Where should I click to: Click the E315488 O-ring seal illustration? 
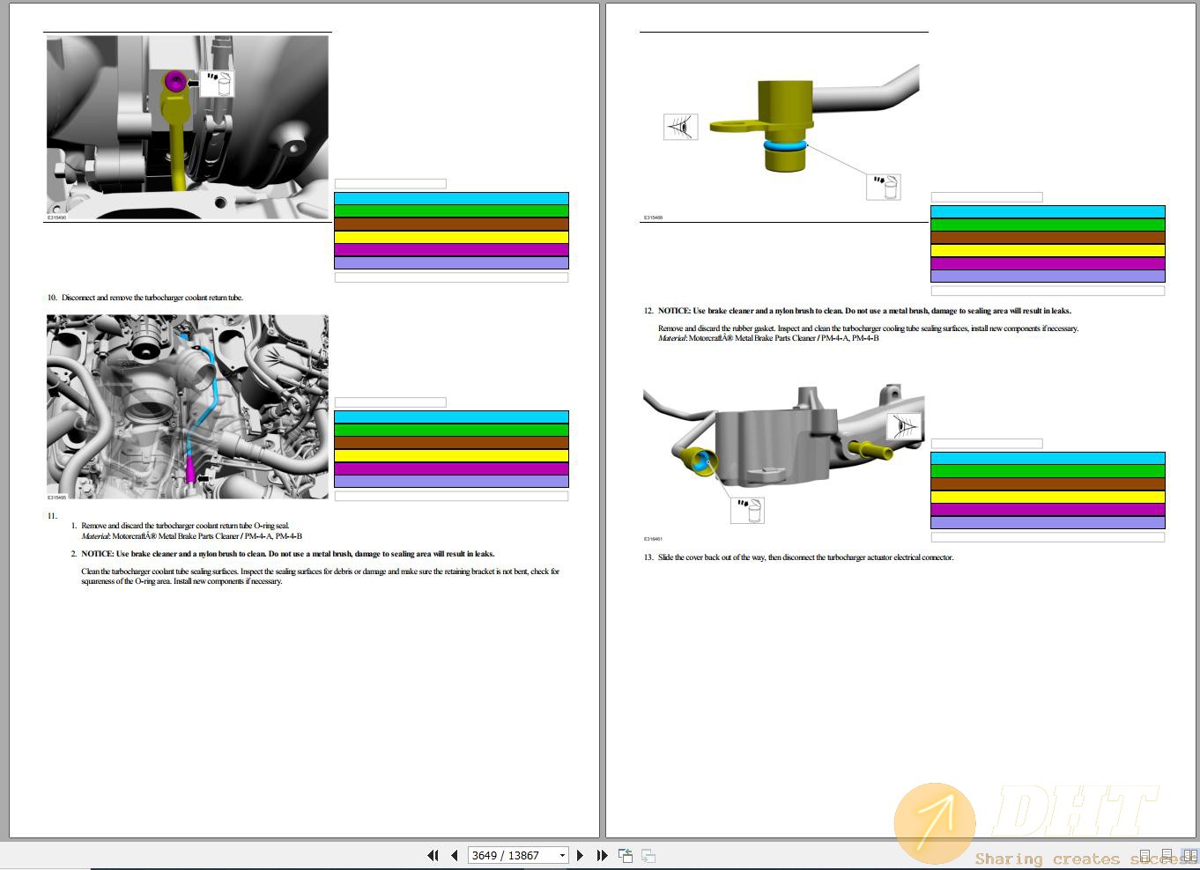(x=783, y=126)
